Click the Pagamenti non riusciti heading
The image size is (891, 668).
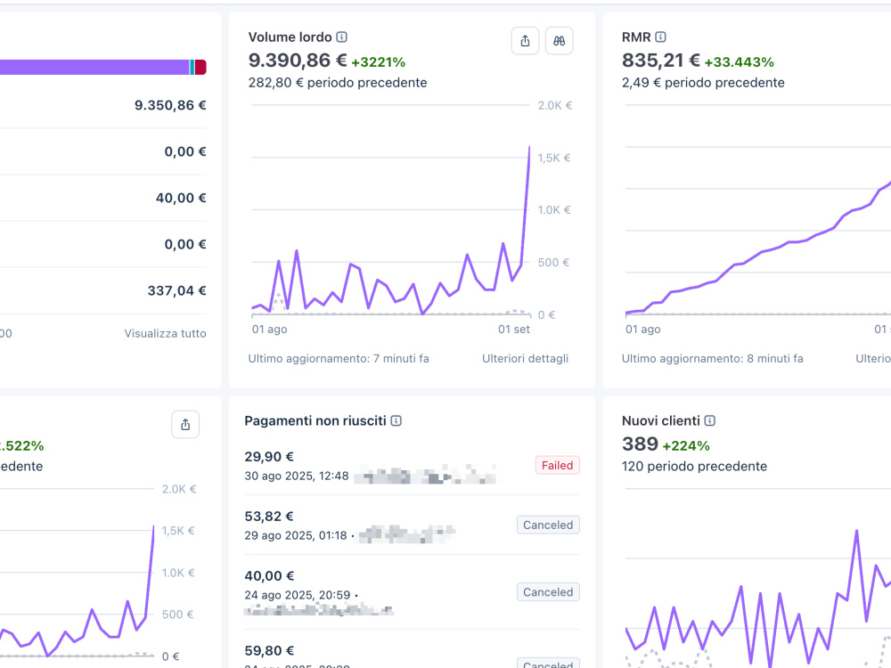315,421
